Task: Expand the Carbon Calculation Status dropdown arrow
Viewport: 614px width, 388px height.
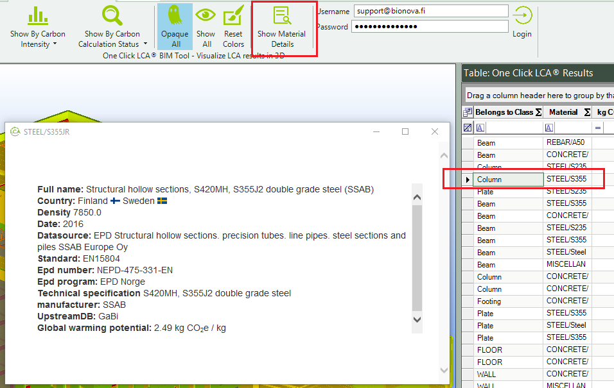Action: (145, 44)
